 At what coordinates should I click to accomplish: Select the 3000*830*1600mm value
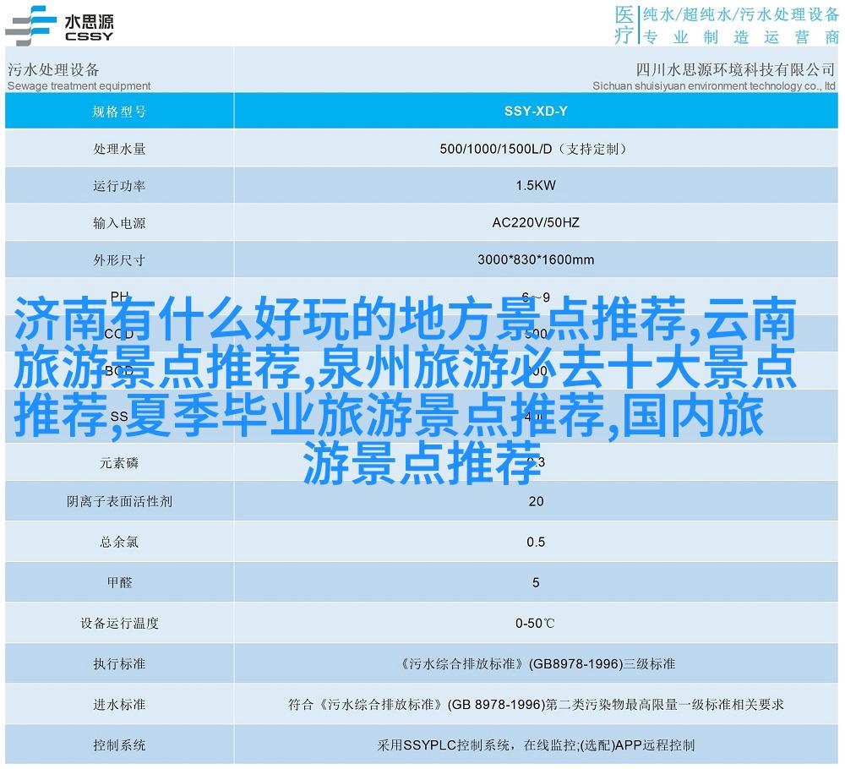(536, 259)
